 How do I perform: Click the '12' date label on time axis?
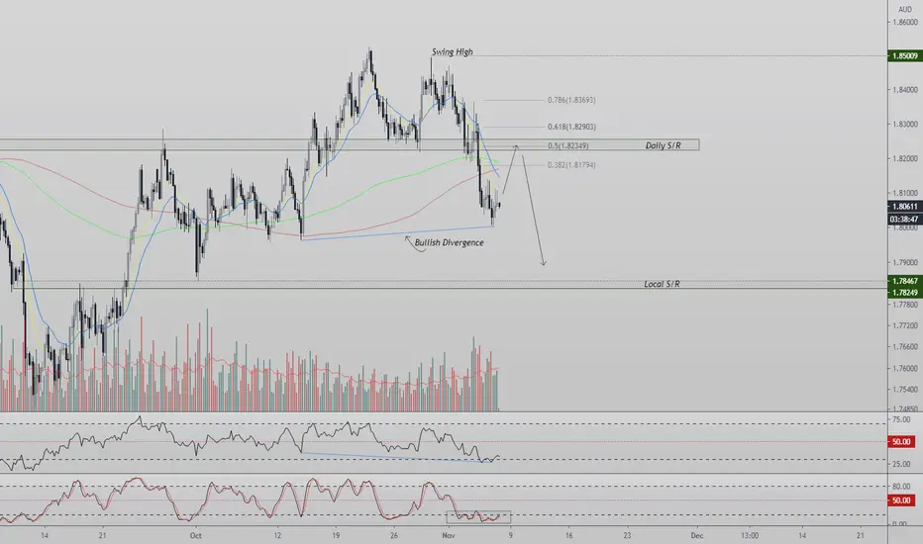[x=277, y=536]
